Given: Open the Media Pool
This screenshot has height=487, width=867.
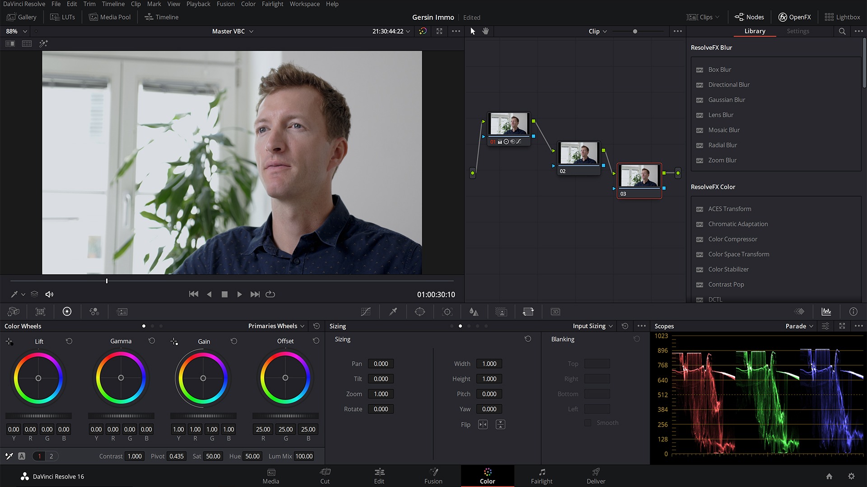Looking at the screenshot, I should tap(110, 17).
